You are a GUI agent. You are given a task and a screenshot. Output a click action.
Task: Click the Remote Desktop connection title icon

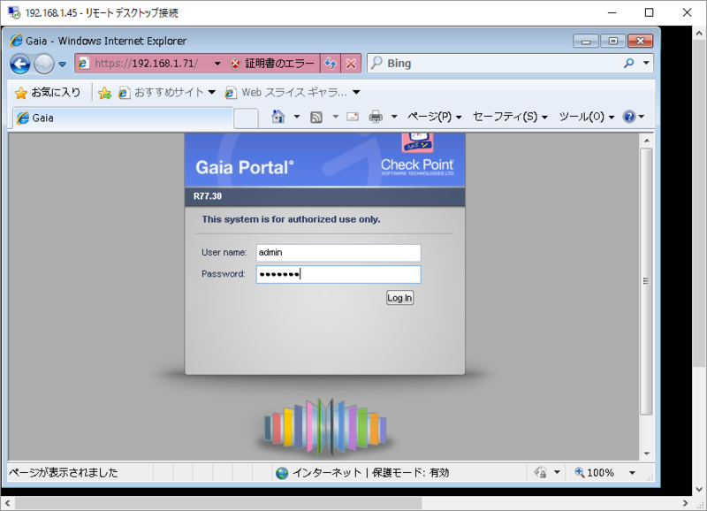coord(14,12)
